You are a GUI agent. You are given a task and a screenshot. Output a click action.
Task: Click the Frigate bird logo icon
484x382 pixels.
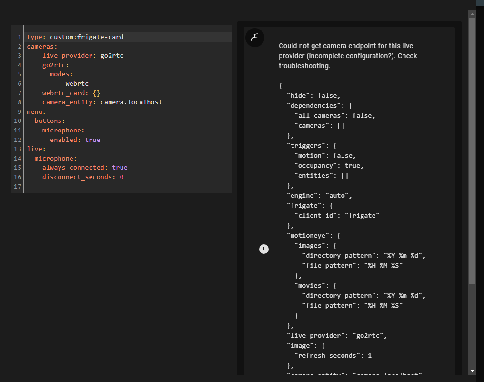[x=254, y=38]
